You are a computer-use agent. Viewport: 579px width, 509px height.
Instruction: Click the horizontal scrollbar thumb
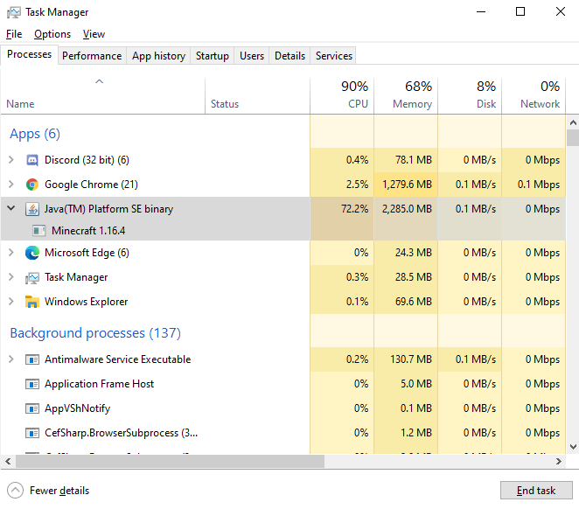[x=166, y=461]
